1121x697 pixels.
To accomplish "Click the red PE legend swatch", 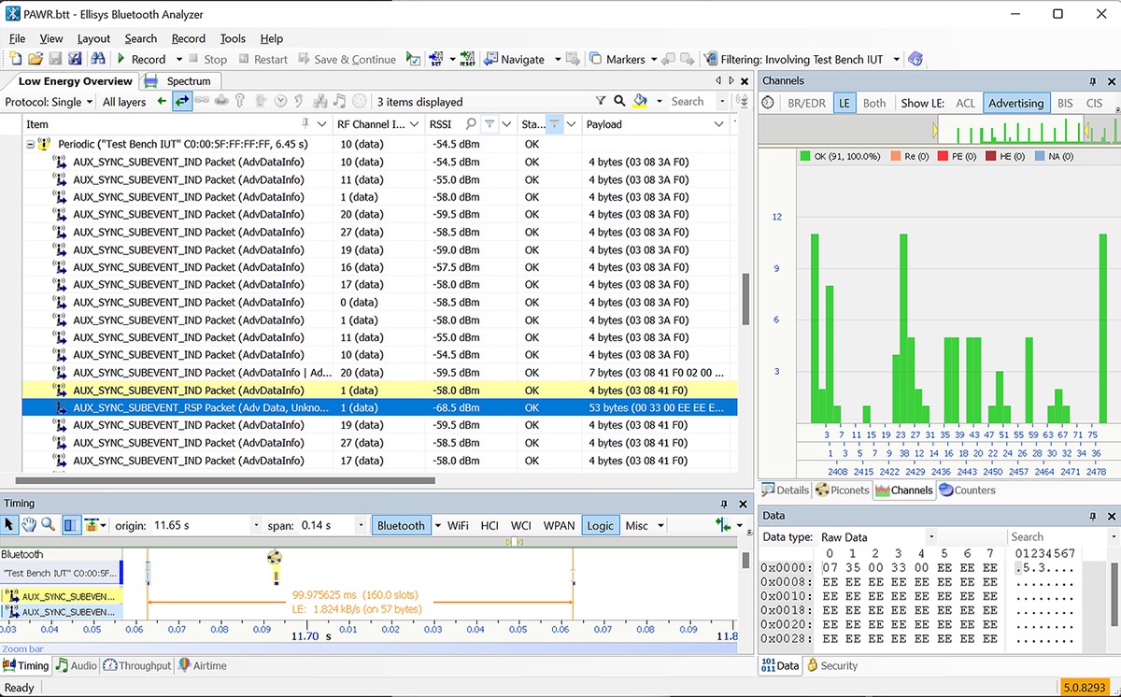I will coord(943,156).
